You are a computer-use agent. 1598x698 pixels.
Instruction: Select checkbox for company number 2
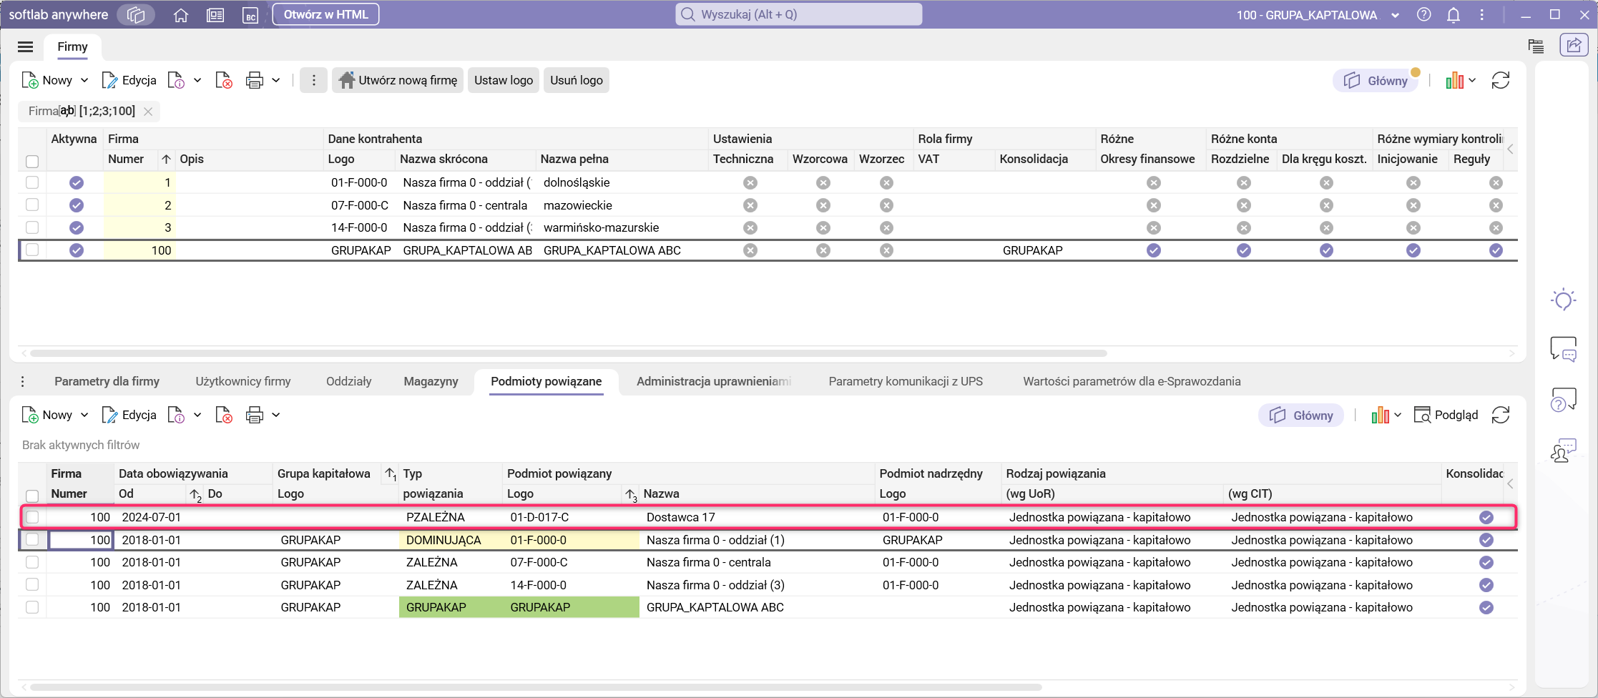[32, 205]
